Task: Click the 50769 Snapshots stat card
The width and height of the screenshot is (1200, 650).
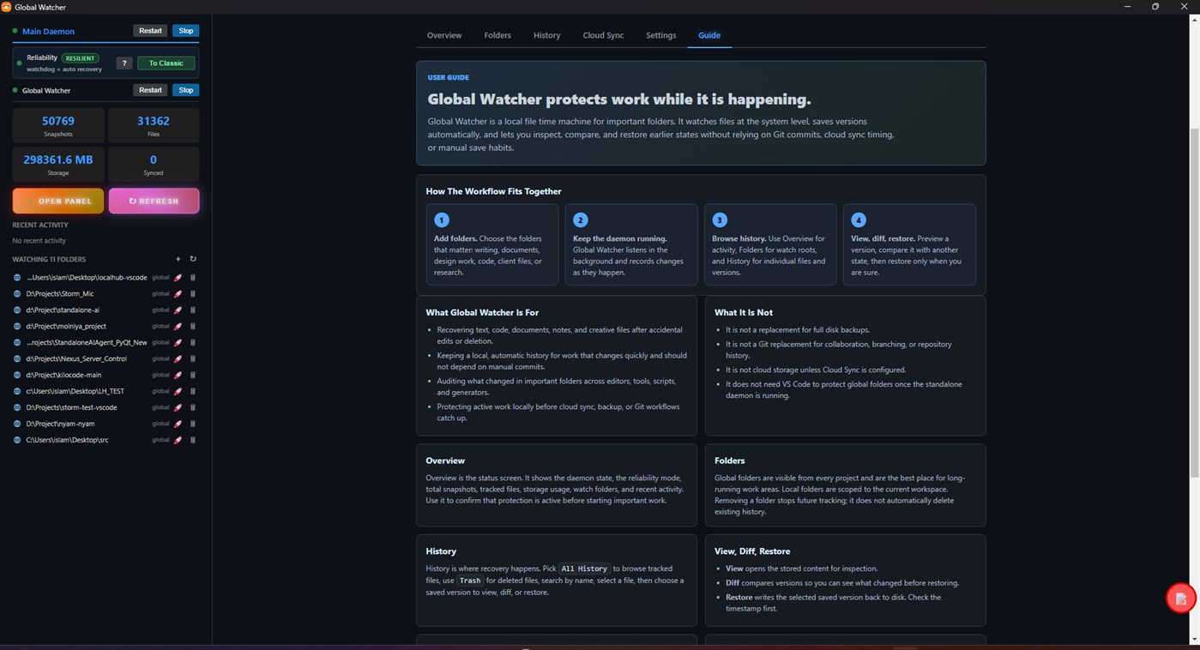Action: [58, 125]
